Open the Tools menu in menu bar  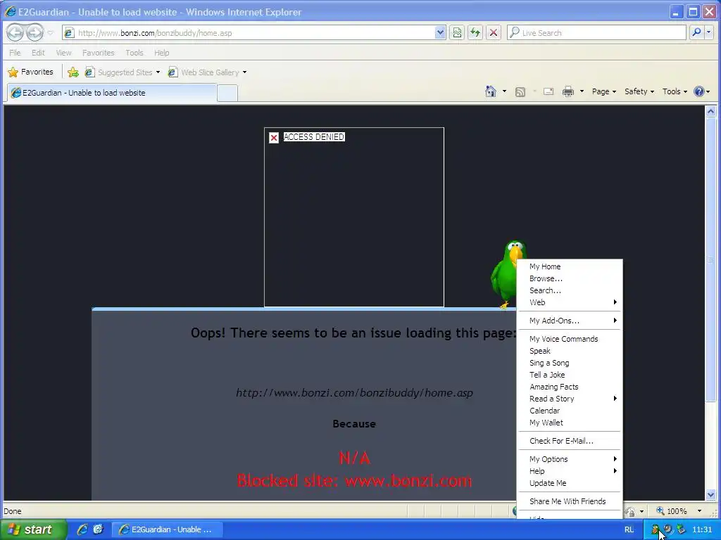(134, 53)
